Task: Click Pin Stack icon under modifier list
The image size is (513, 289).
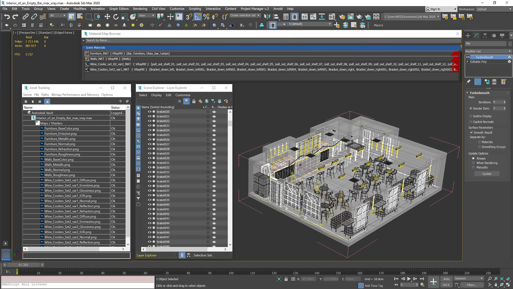Action: pos(468,82)
